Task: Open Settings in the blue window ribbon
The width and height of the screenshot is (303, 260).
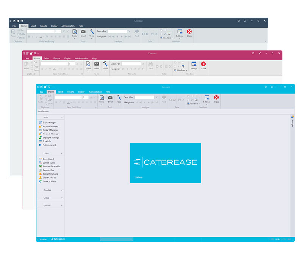Action: [x=207, y=99]
